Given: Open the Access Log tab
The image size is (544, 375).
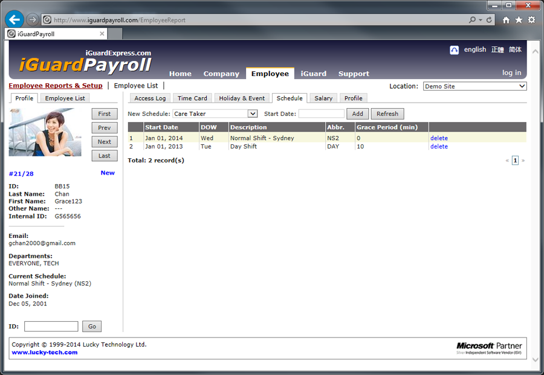Looking at the screenshot, I should (150, 98).
